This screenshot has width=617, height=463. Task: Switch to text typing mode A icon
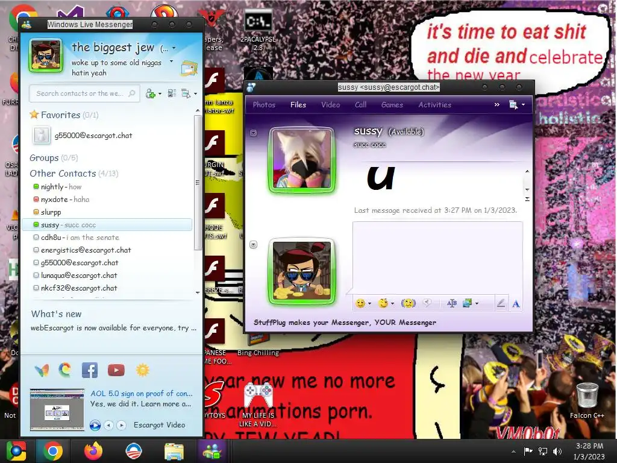pos(516,304)
